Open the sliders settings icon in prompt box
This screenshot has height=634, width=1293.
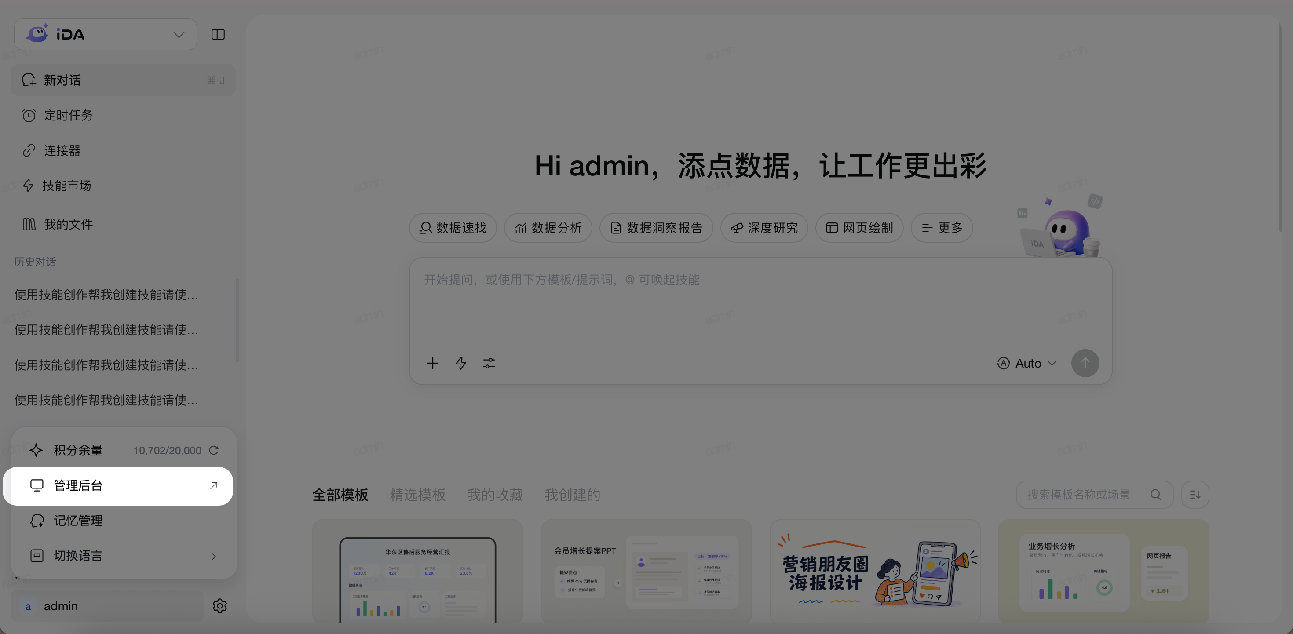tap(489, 364)
